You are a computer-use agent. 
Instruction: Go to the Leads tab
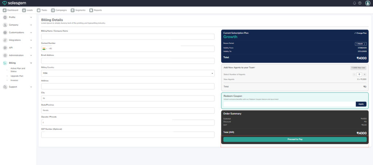(28, 10)
